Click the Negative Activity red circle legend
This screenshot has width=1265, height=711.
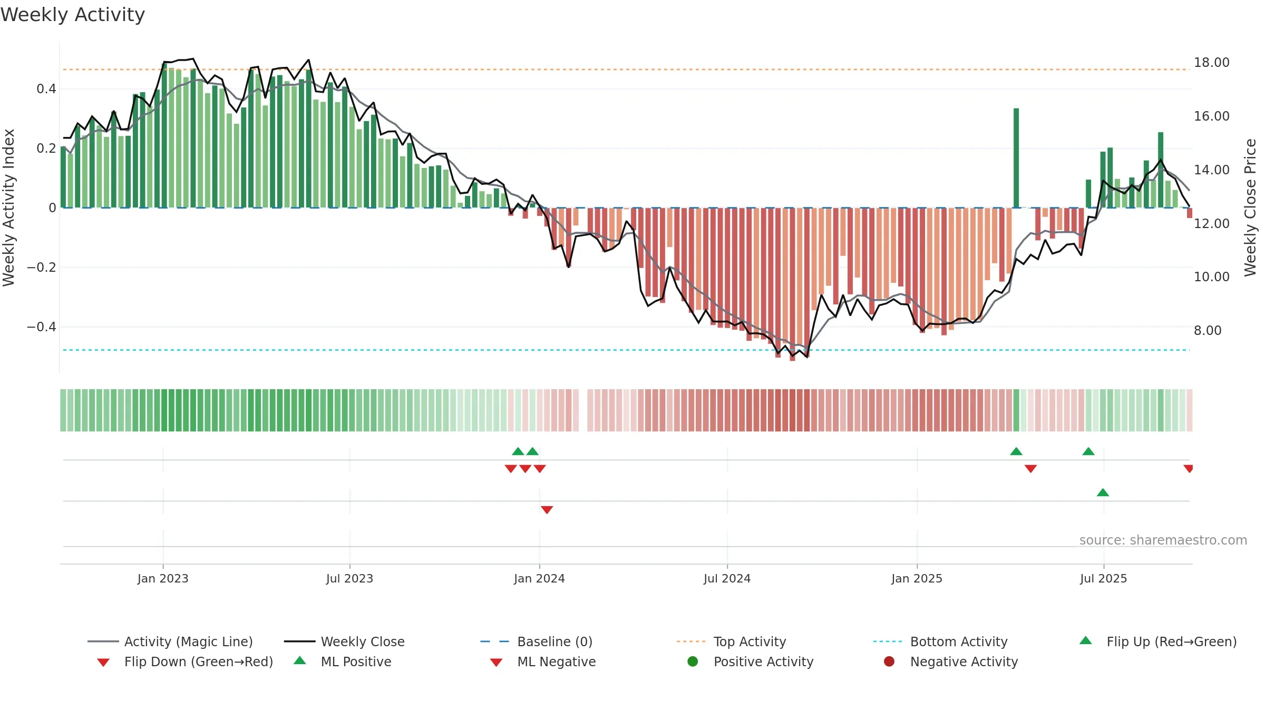889,661
